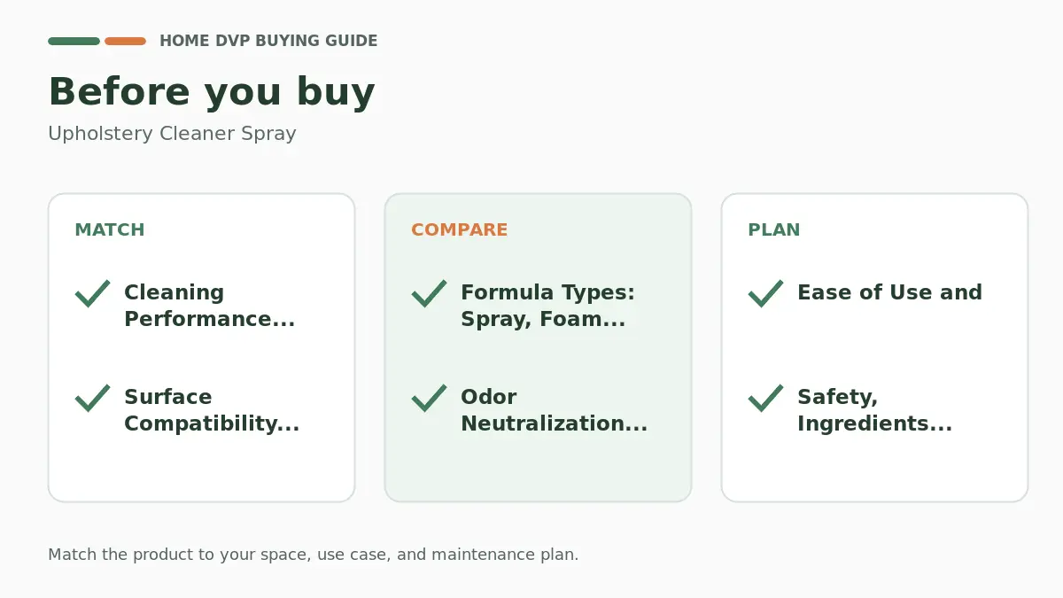Select the COMPARE card heading
1063x598 pixels.
[460, 229]
